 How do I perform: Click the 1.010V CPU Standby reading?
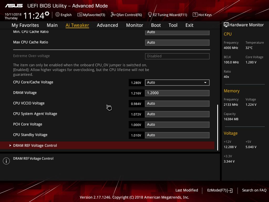coord(136,135)
